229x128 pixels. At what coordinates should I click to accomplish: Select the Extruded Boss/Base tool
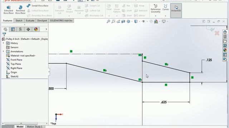[x=9, y=10]
